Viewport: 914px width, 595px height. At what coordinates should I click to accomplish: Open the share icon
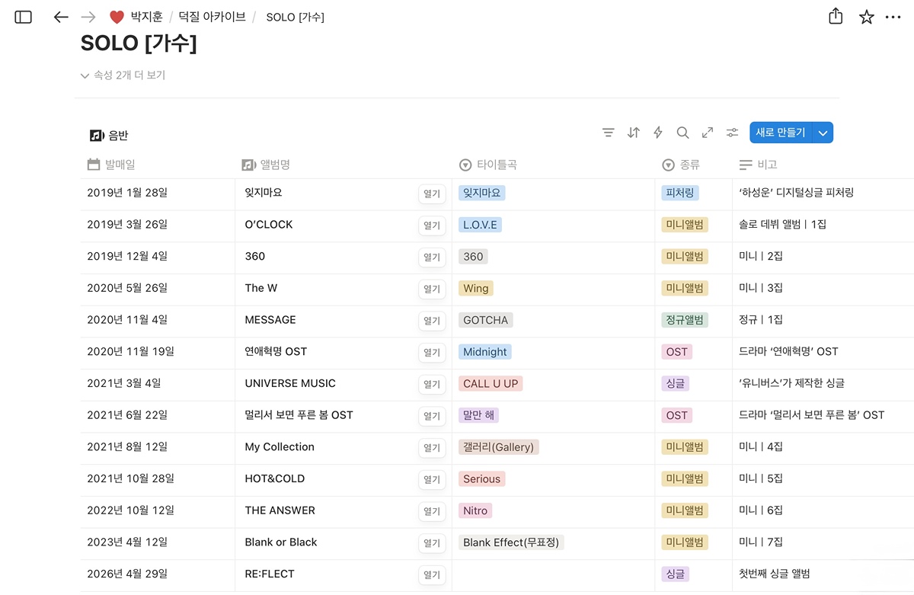click(x=836, y=17)
